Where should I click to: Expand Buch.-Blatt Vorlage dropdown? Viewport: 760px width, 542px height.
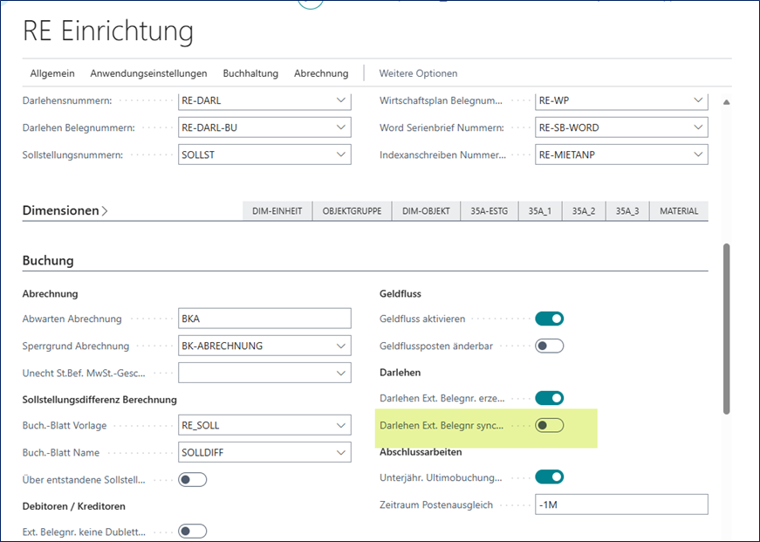pos(340,425)
